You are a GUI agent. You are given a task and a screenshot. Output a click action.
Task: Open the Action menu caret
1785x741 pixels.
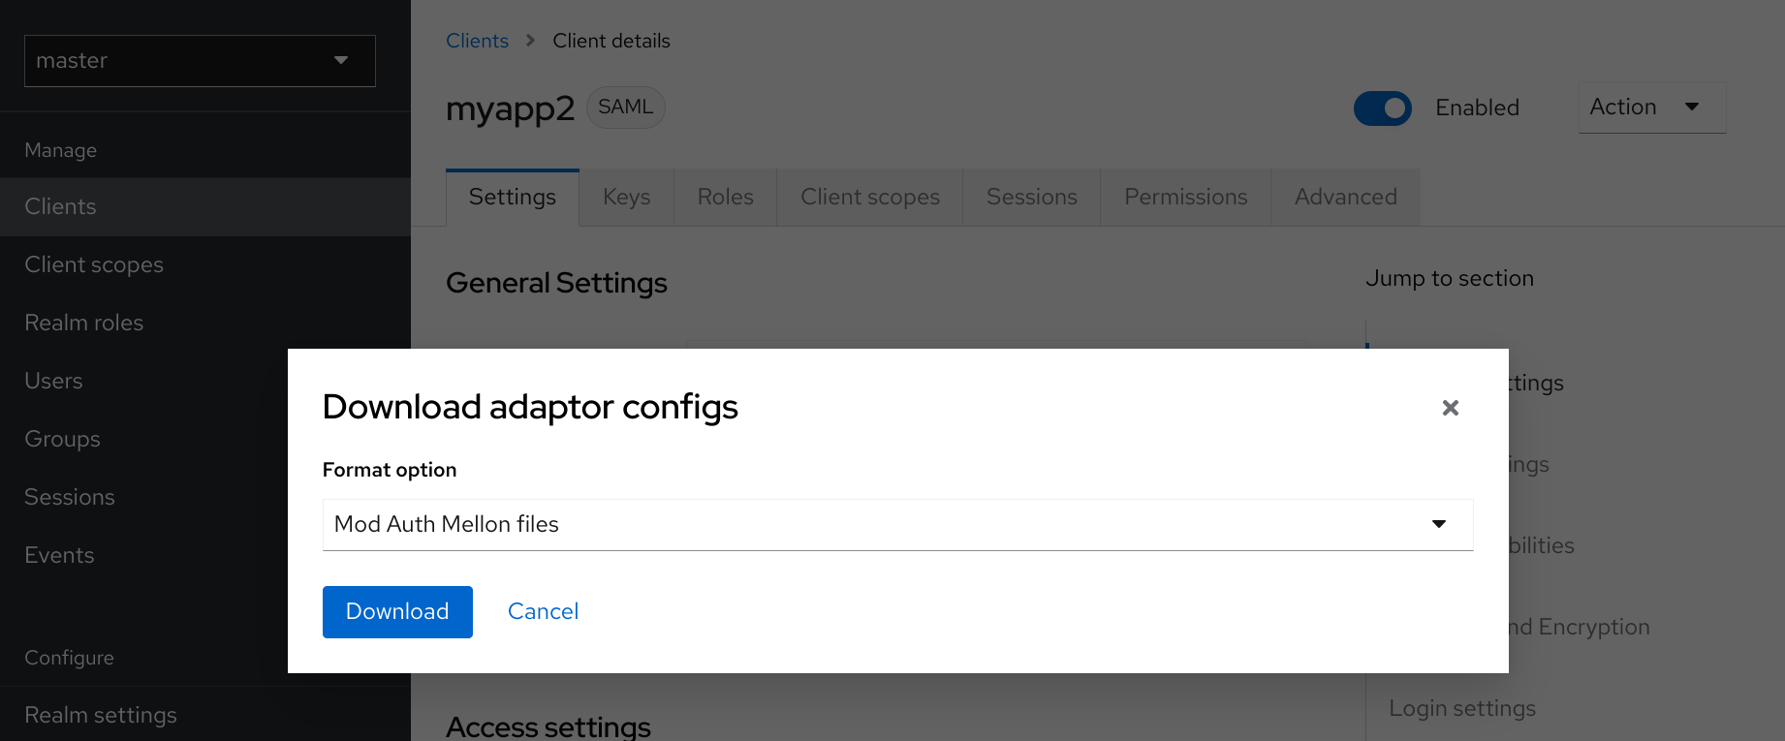pos(1692,108)
